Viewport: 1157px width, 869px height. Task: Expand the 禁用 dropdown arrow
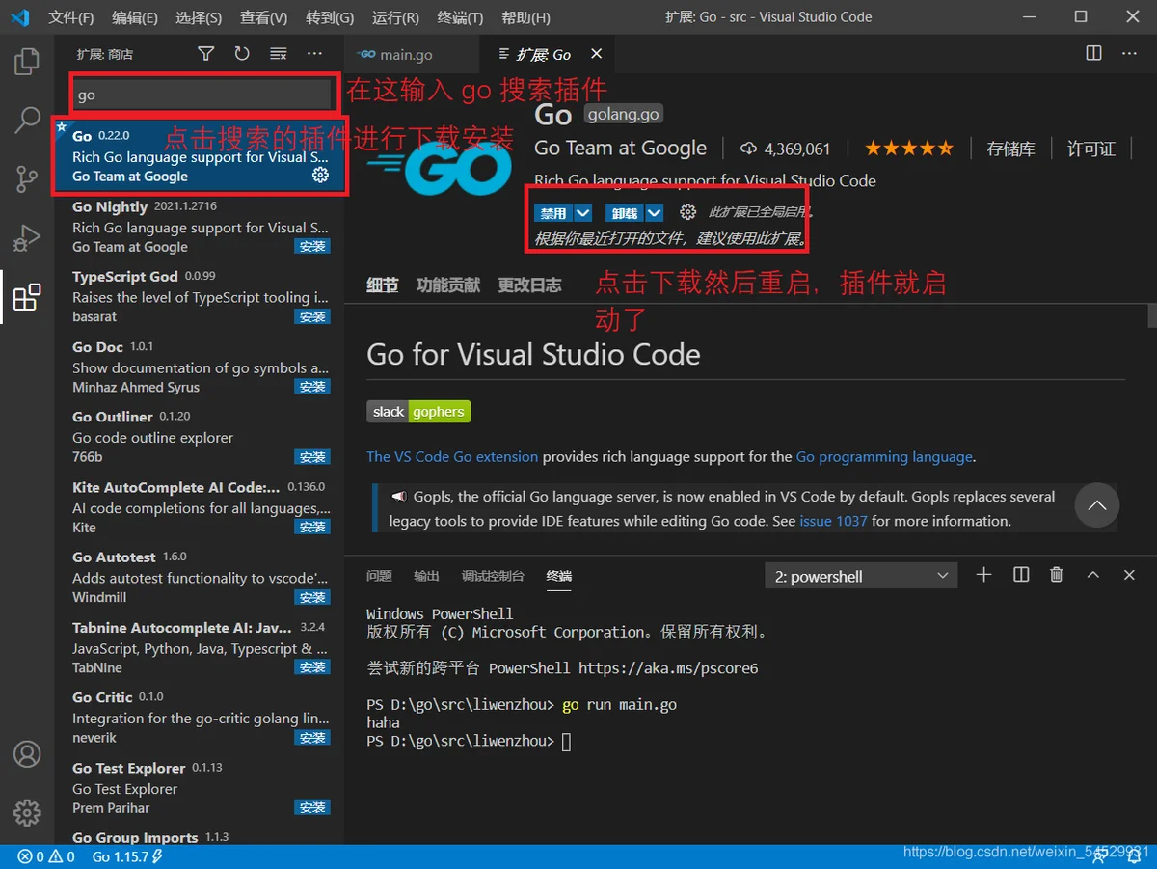coord(583,213)
